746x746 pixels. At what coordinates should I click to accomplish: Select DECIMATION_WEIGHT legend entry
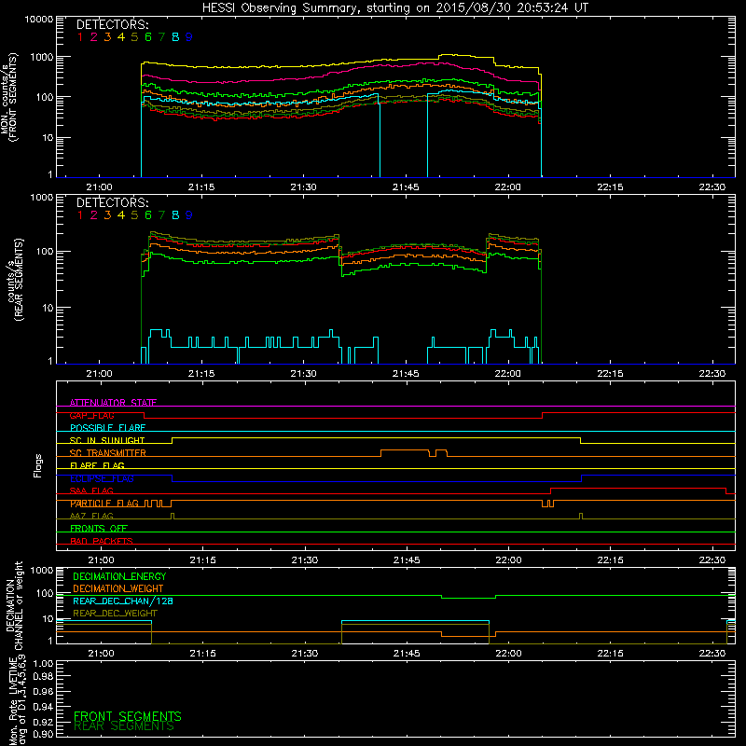[x=118, y=588]
